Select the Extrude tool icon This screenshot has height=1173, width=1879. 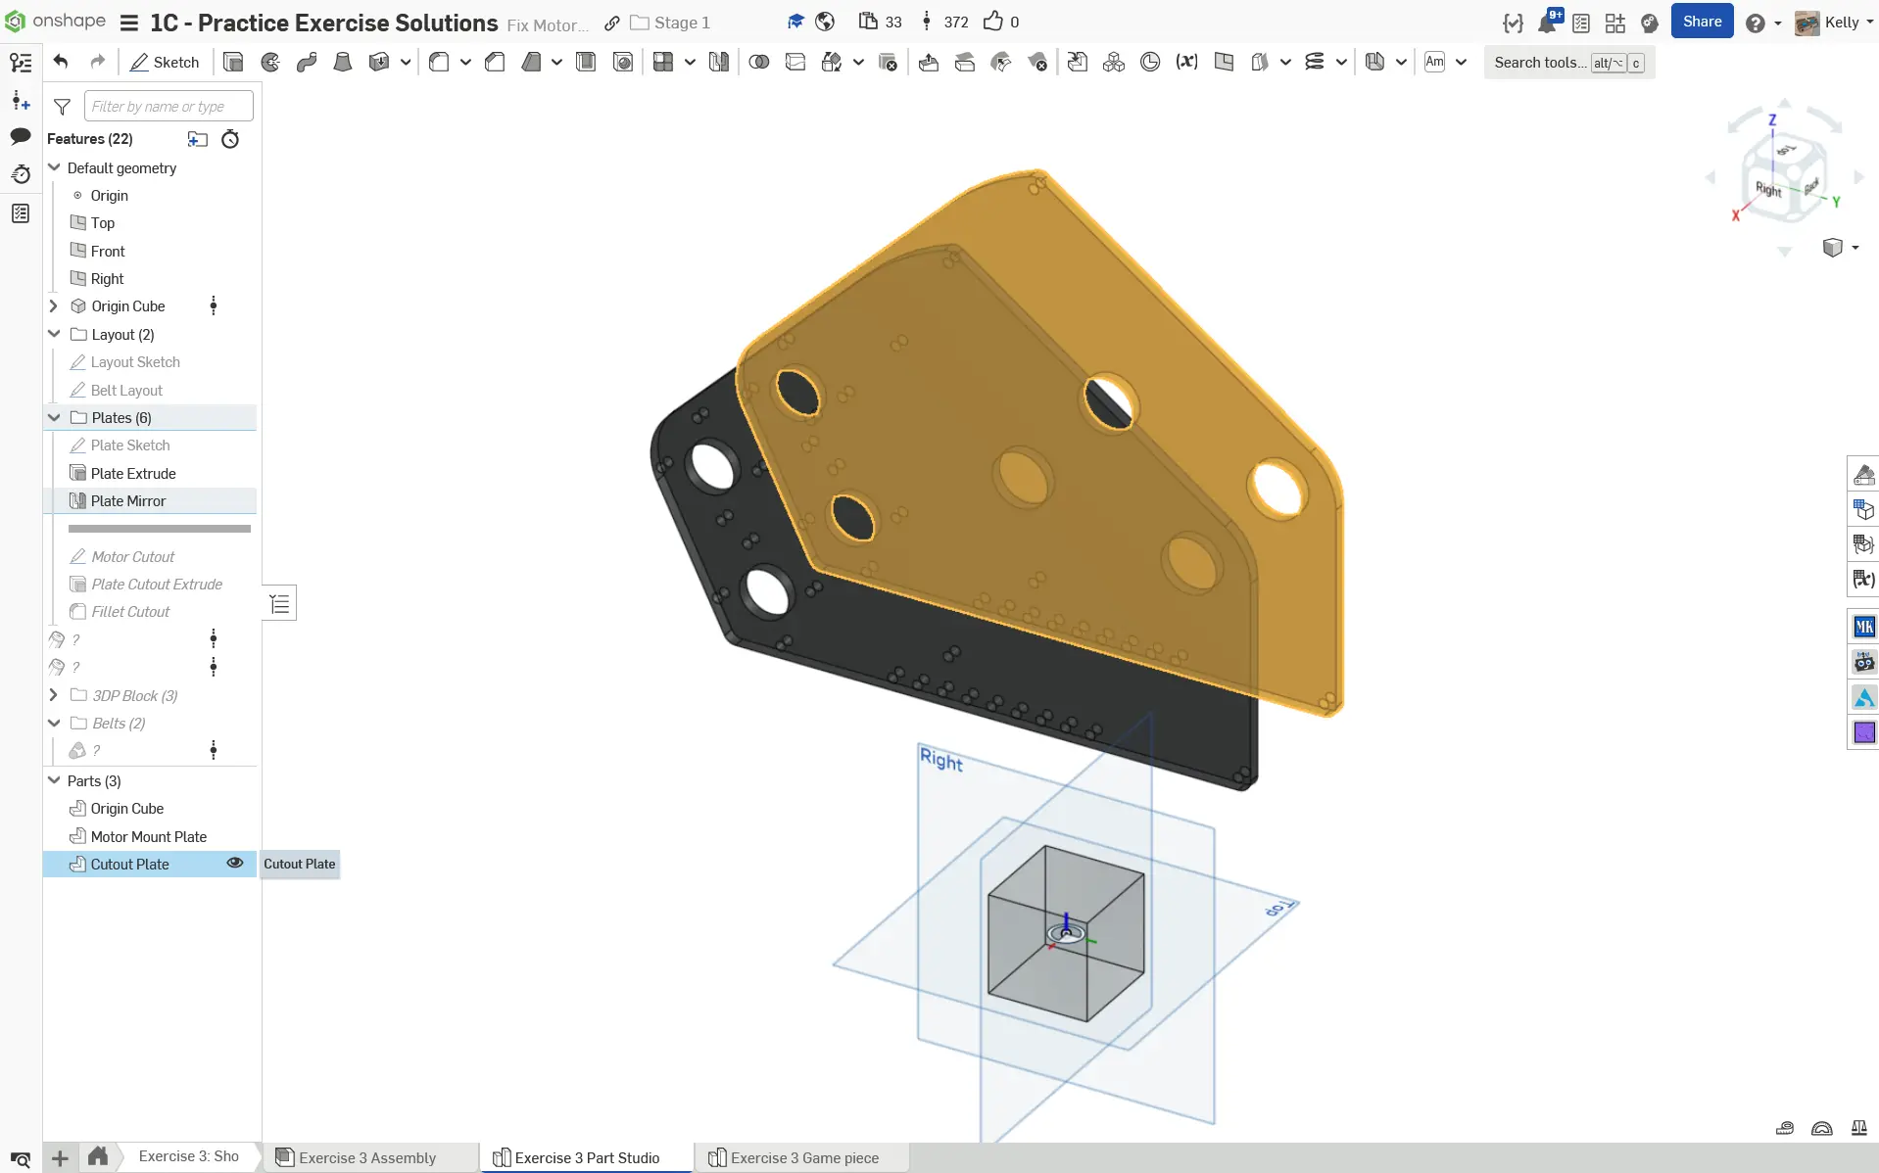click(x=233, y=63)
